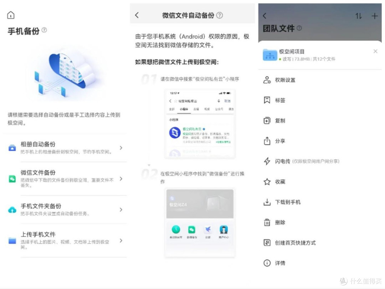The width and height of the screenshot is (385, 289).
Task: Open help icon beside 微信文件自动备份 title
Action: tap(220, 15)
